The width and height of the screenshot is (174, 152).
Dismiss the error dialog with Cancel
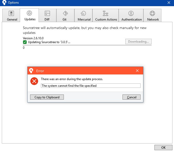132,97
